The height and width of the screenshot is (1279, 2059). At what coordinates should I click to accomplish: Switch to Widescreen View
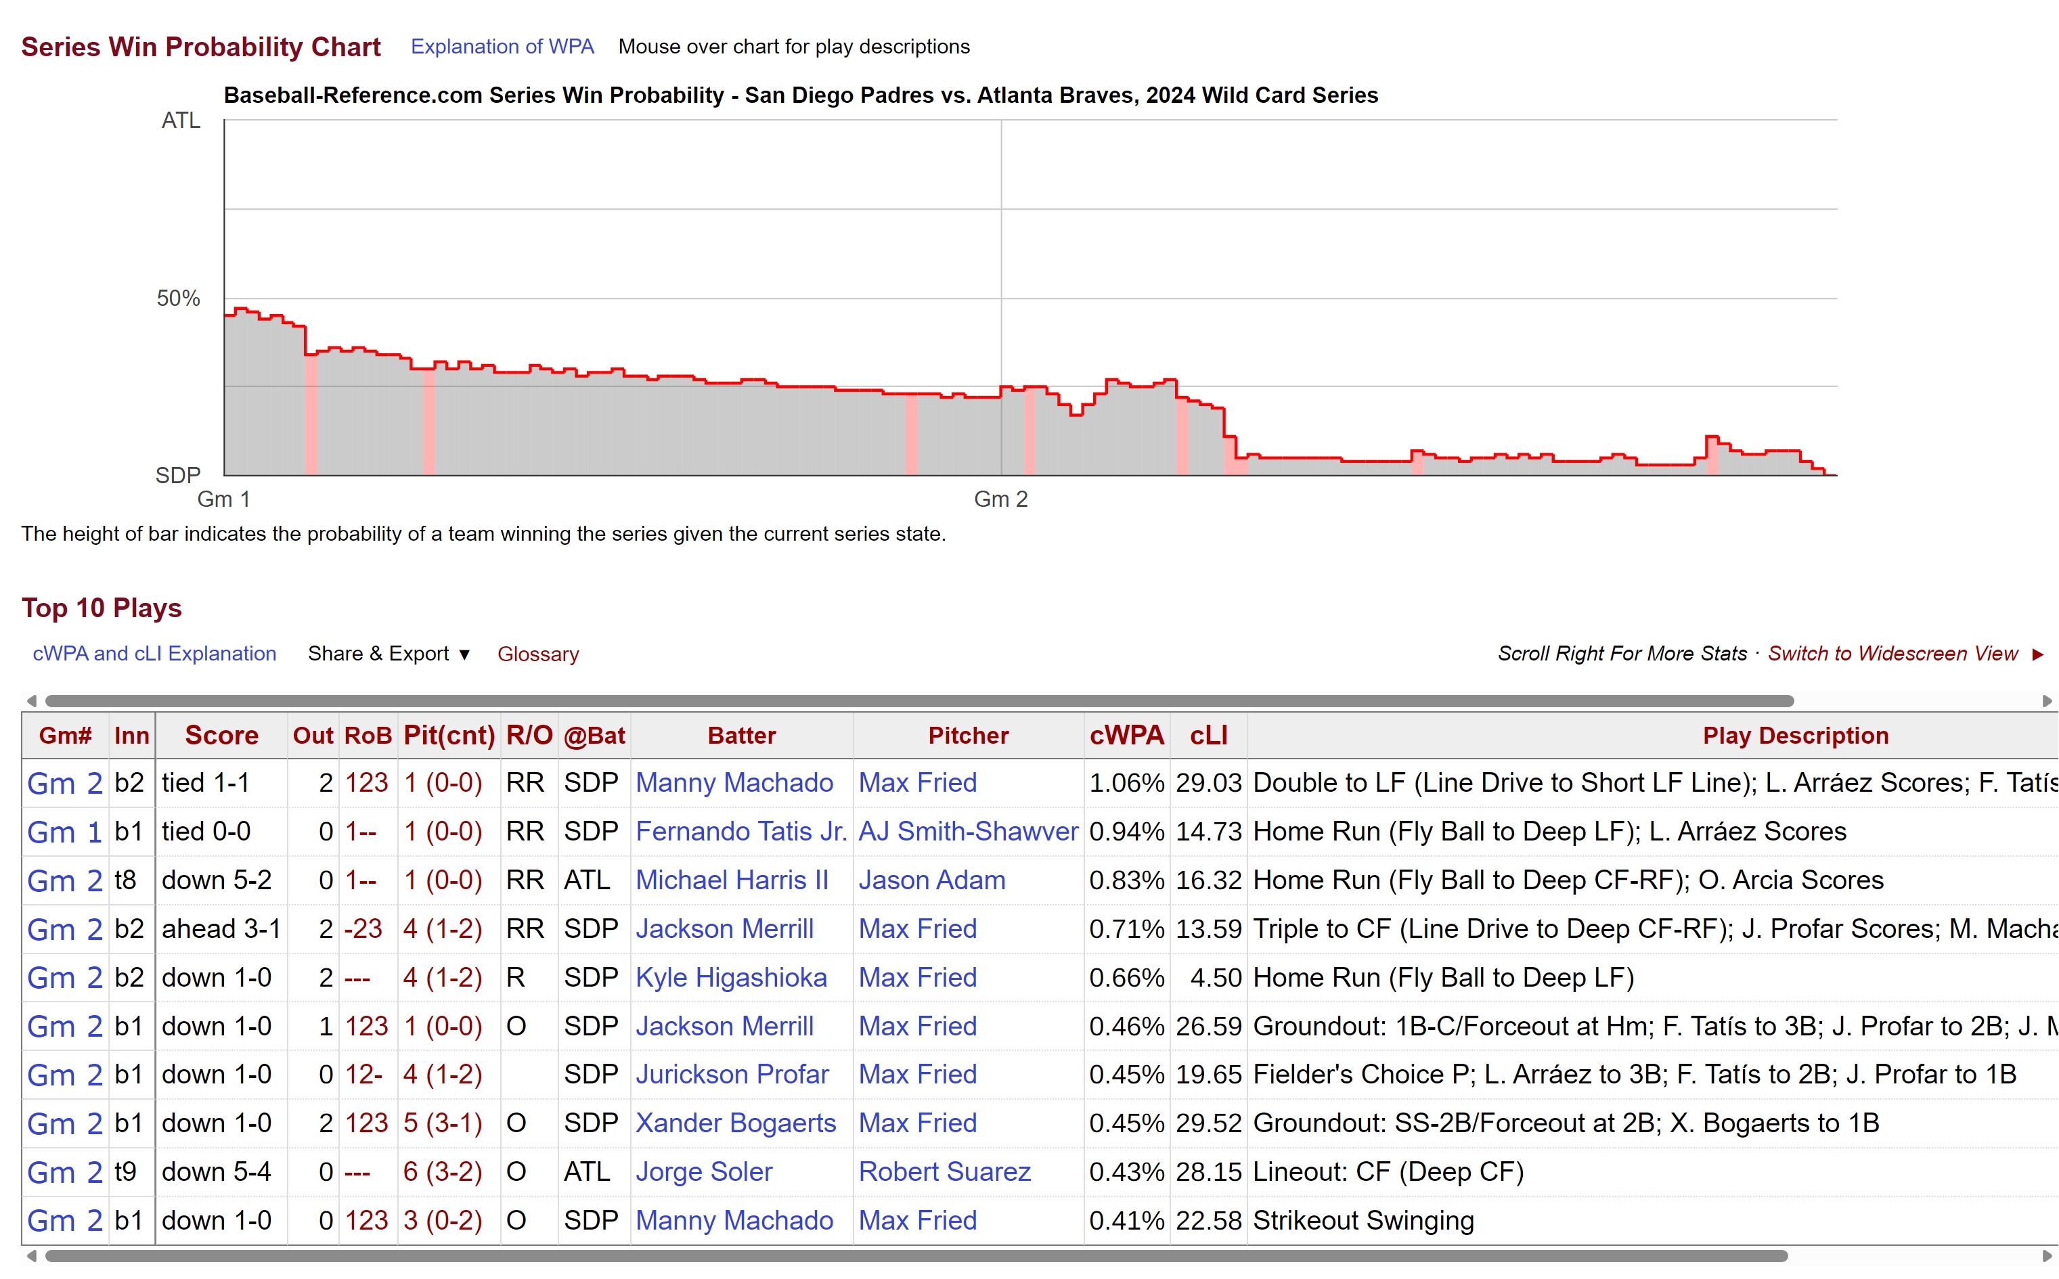click(1892, 654)
